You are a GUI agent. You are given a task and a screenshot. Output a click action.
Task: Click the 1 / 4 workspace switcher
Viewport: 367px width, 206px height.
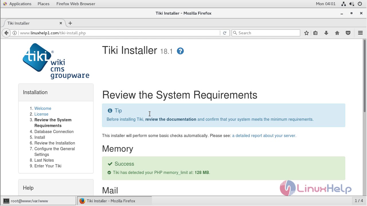(x=359, y=201)
